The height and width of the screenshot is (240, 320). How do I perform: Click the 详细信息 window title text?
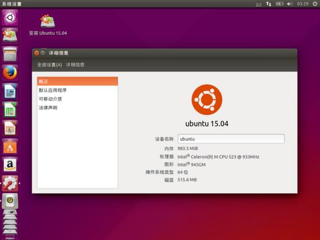click(58, 53)
